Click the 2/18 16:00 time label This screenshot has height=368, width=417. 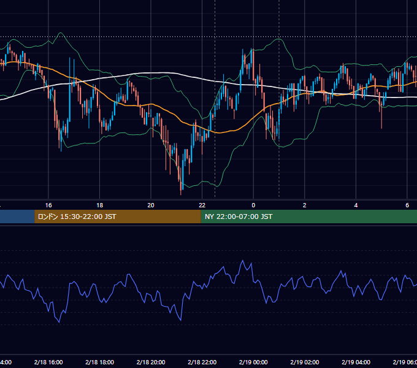tap(48, 362)
